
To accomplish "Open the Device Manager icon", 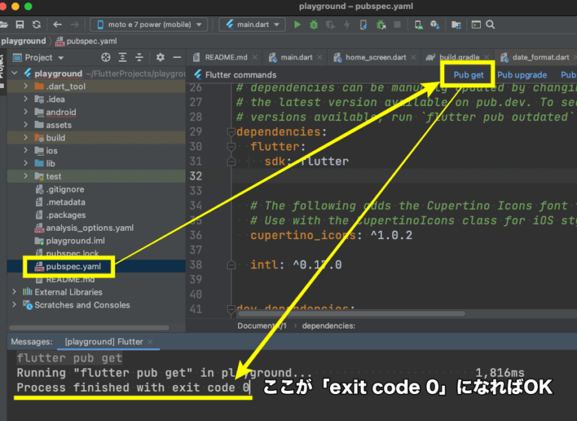I will [418, 25].
